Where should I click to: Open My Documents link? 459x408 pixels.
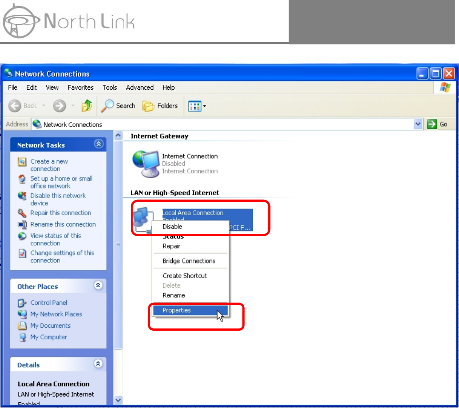[51, 325]
